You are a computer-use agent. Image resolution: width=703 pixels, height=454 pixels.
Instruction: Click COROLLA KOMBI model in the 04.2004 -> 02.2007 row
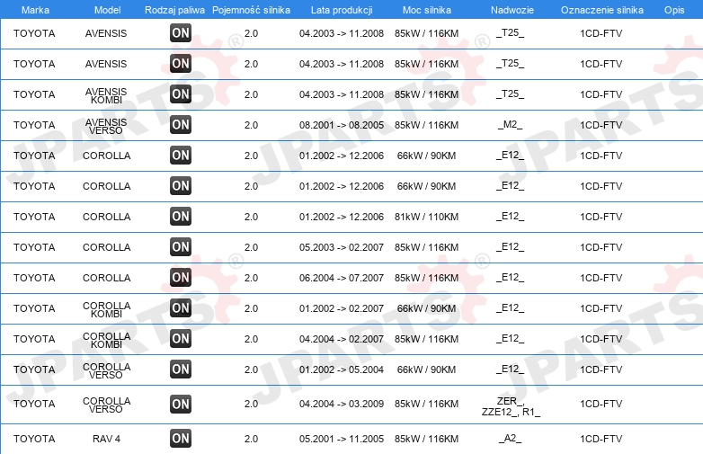(106, 340)
